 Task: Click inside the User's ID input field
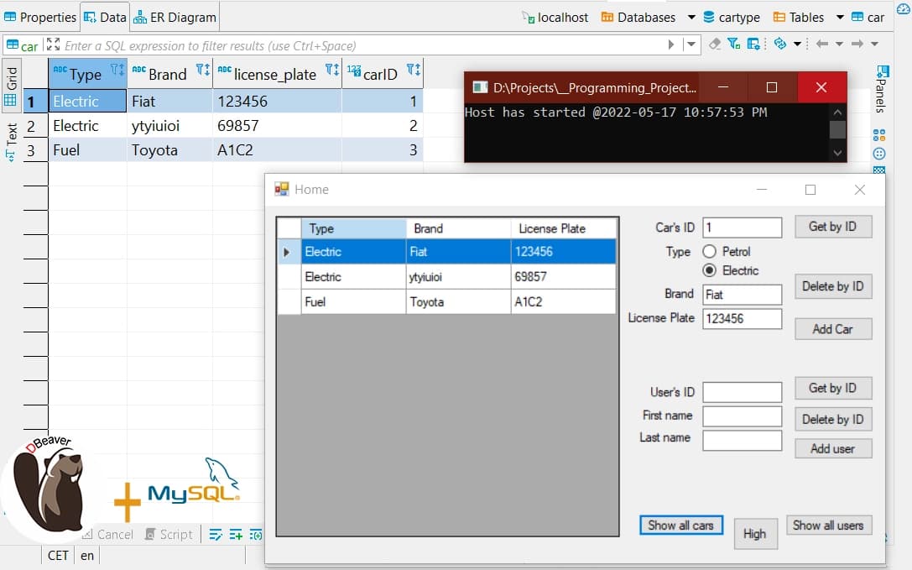[x=742, y=391]
